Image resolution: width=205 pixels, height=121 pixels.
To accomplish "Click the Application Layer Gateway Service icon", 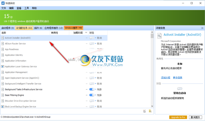I will [x=3, y=66].
